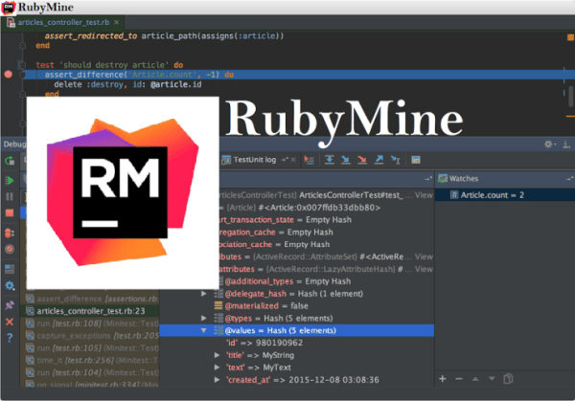
Task: Select the time_it [test.rb:256] frame
Action: coord(90,361)
